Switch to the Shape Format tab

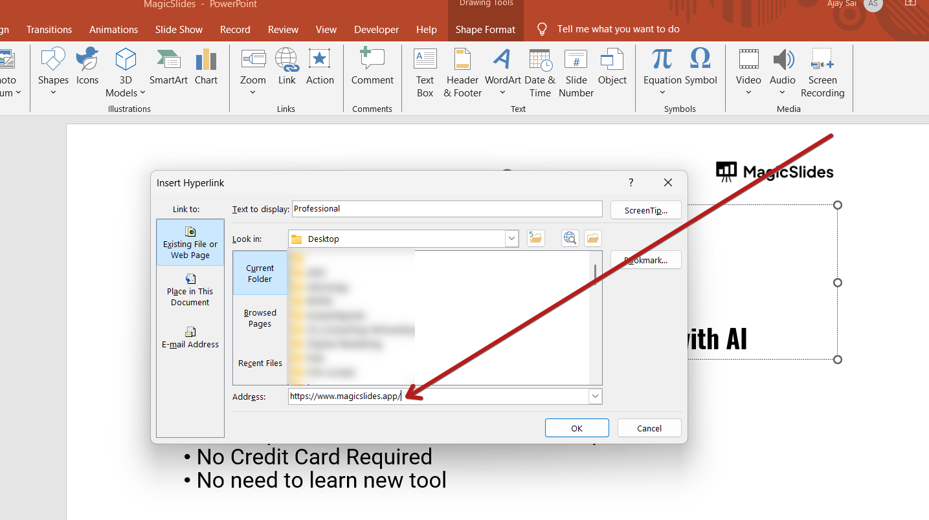click(x=485, y=30)
